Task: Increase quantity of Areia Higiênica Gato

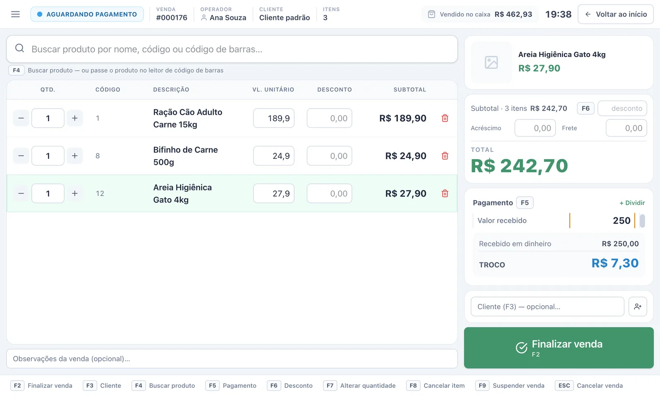Action: pos(75,193)
